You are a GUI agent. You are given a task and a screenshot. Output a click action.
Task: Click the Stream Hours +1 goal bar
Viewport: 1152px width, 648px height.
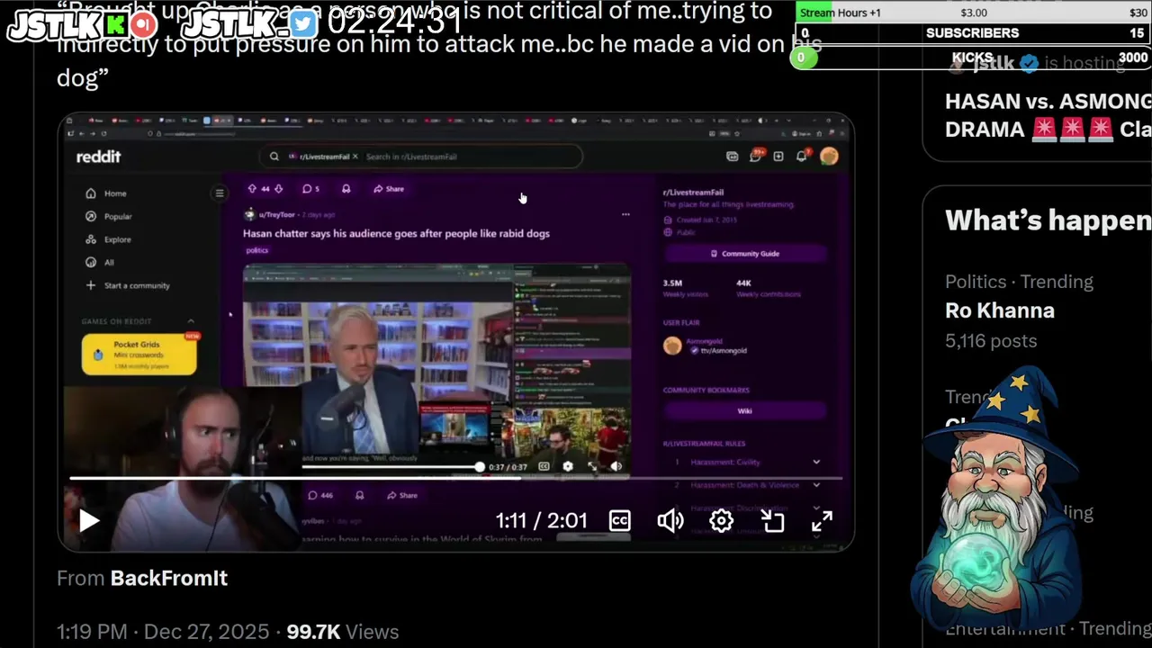974,13
